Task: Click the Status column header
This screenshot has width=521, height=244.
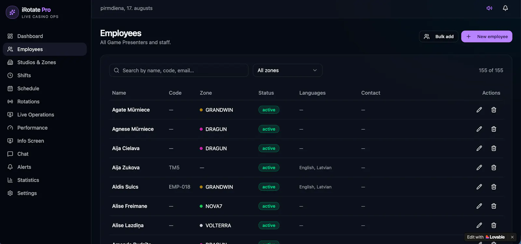Action: click(266, 93)
